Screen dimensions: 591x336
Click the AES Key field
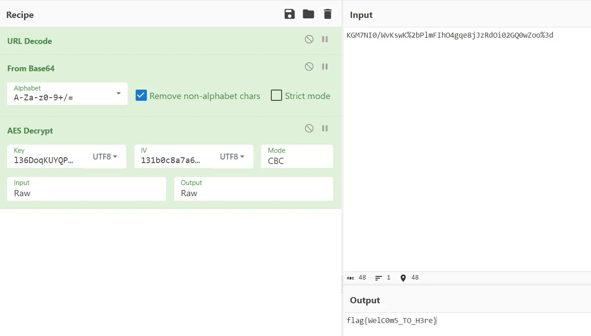tap(45, 160)
